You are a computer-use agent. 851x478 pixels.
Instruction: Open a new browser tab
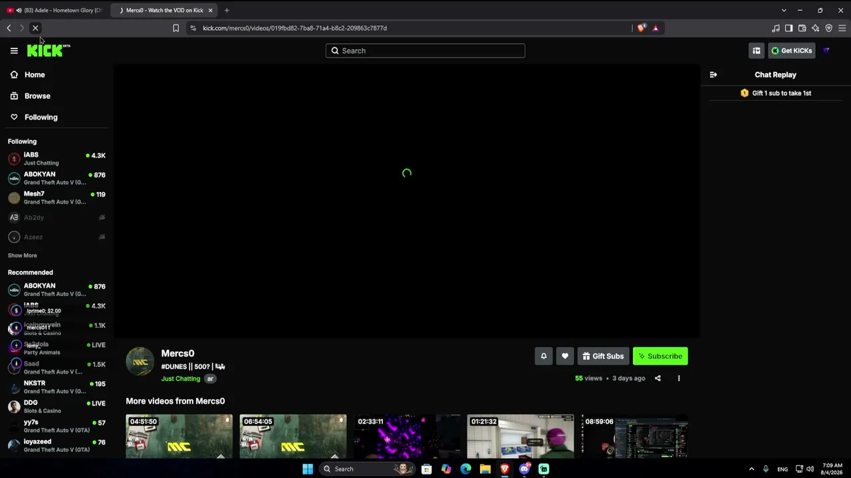(x=227, y=11)
